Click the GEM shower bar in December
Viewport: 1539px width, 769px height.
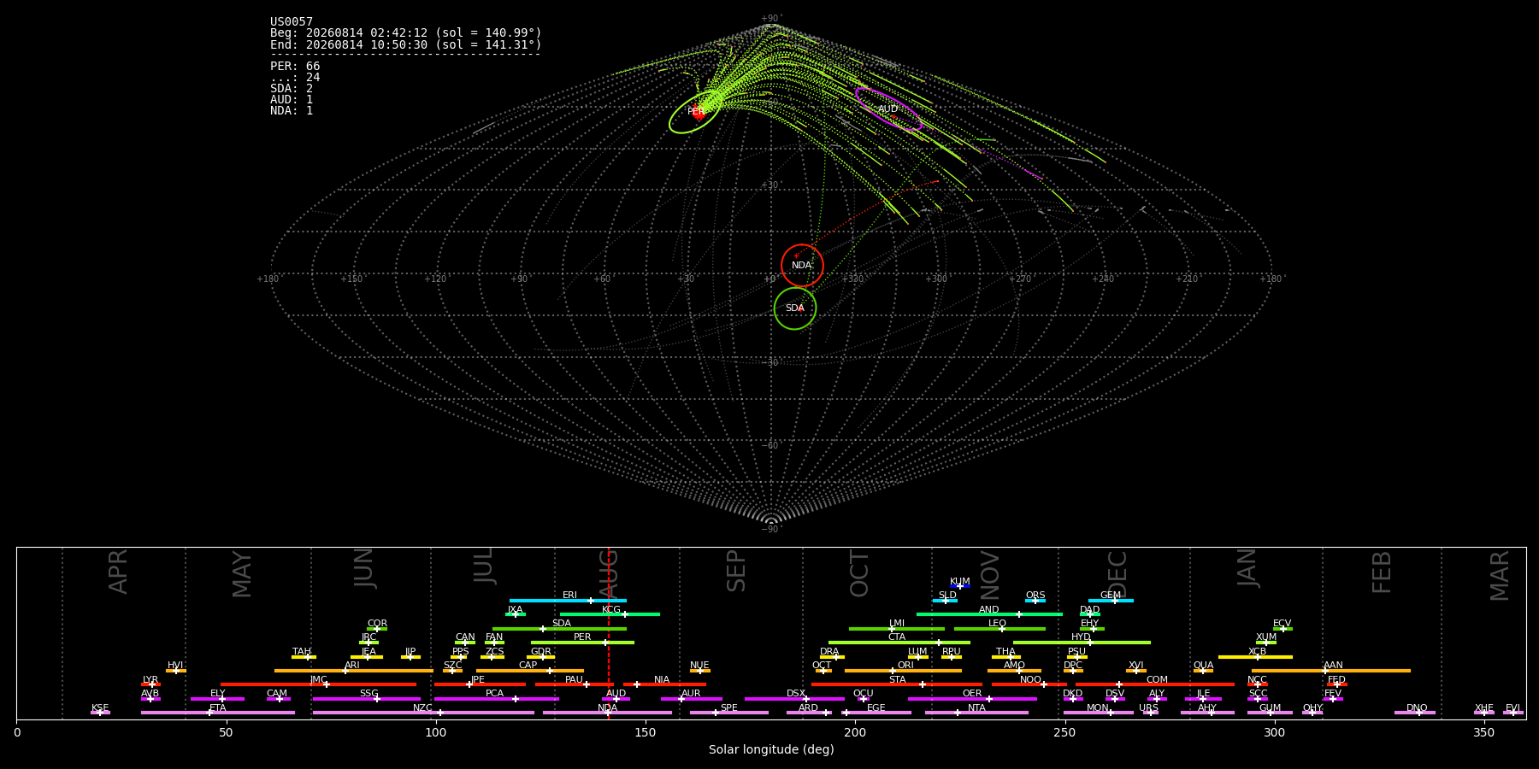click(1111, 601)
